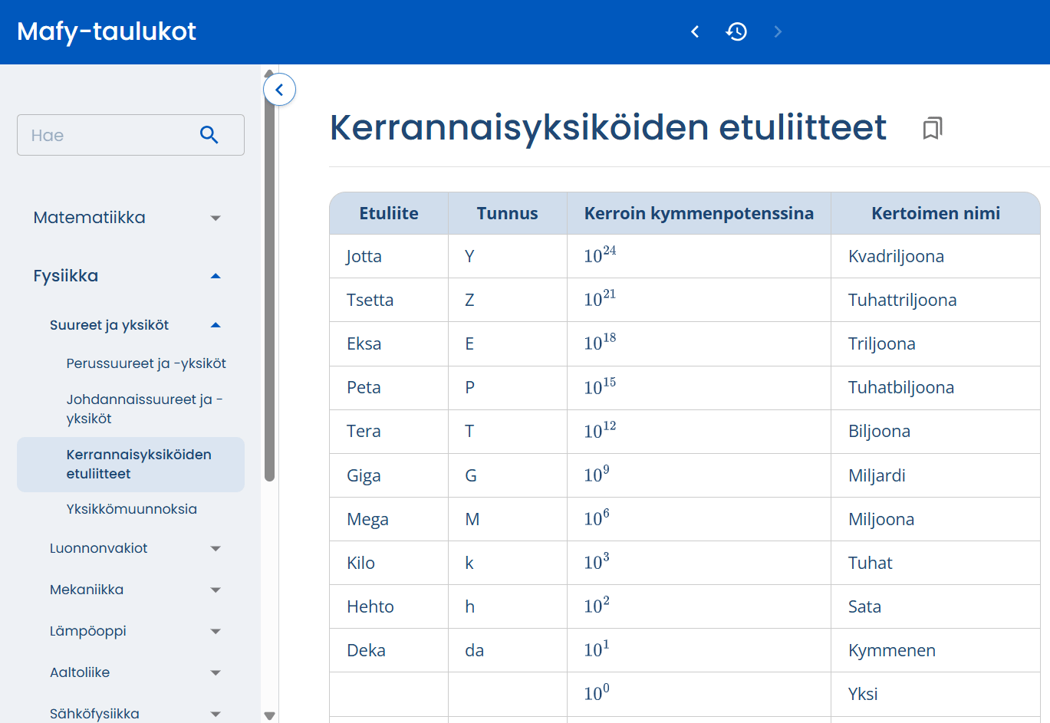Open Perussuureet ja -yksiköt page

[x=146, y=363]
